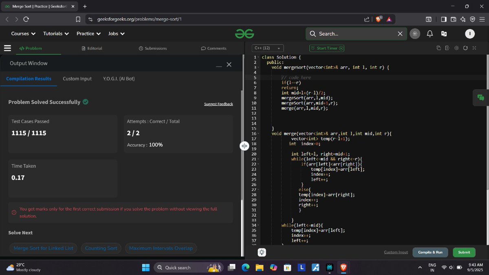Expand the Tutorials dropdown
489x275 pixels.
point(56,34)
